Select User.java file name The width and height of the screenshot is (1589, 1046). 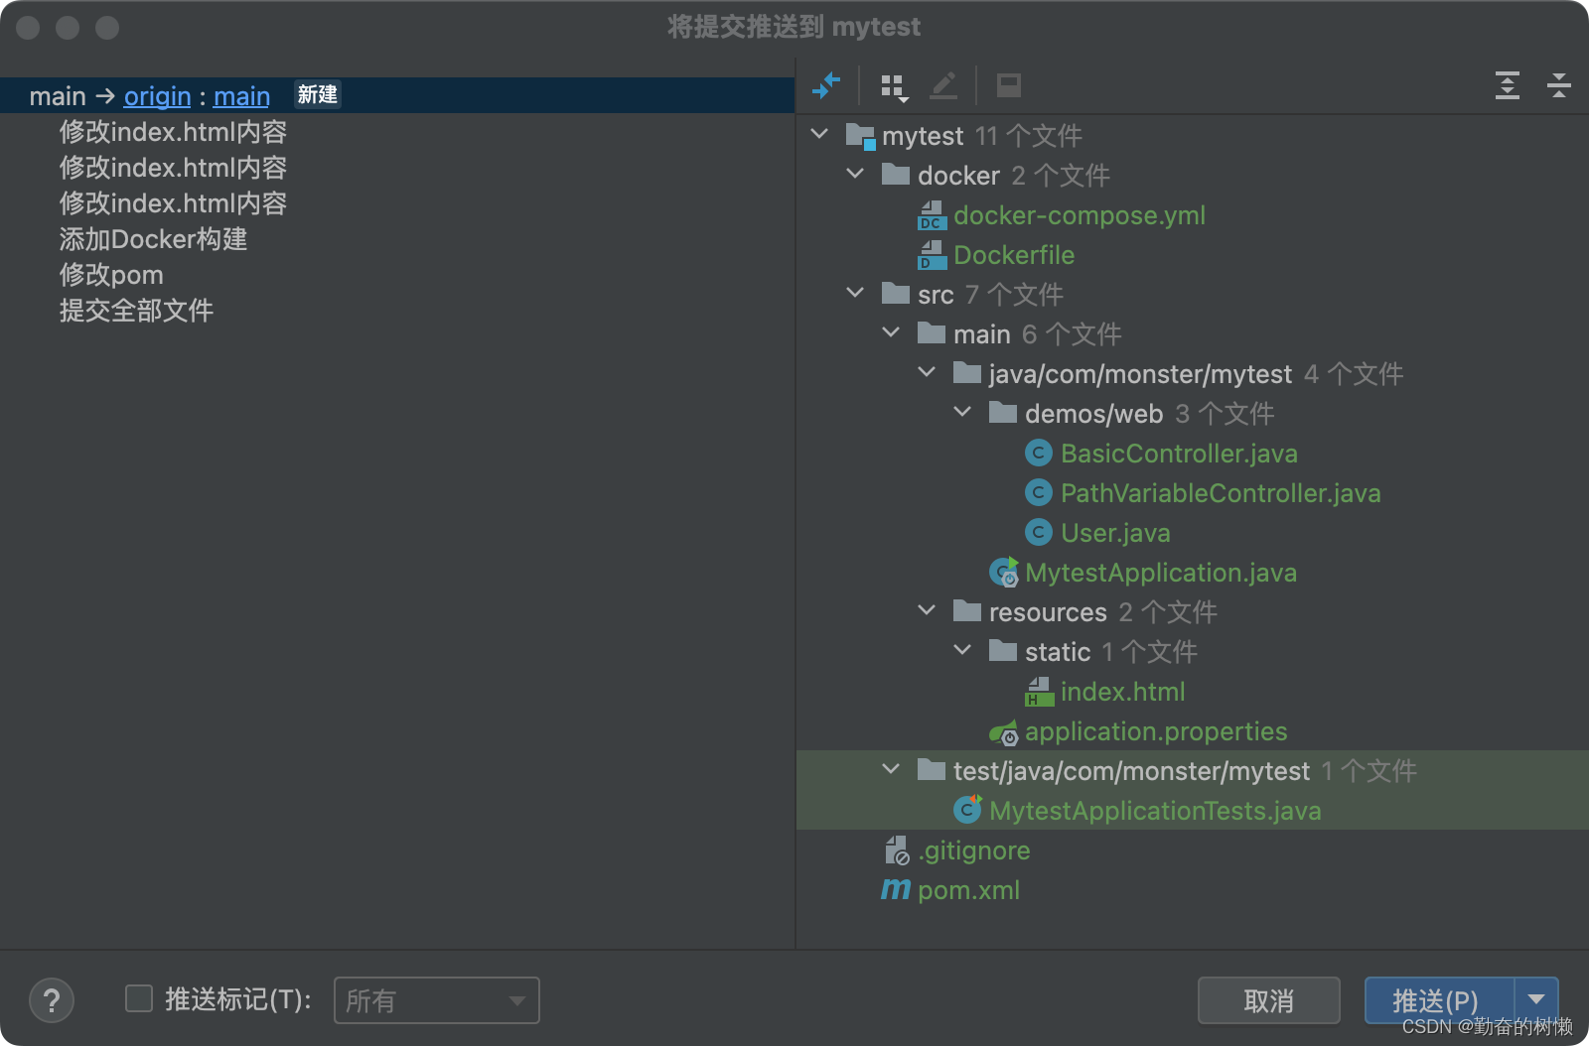point(1115,533)
